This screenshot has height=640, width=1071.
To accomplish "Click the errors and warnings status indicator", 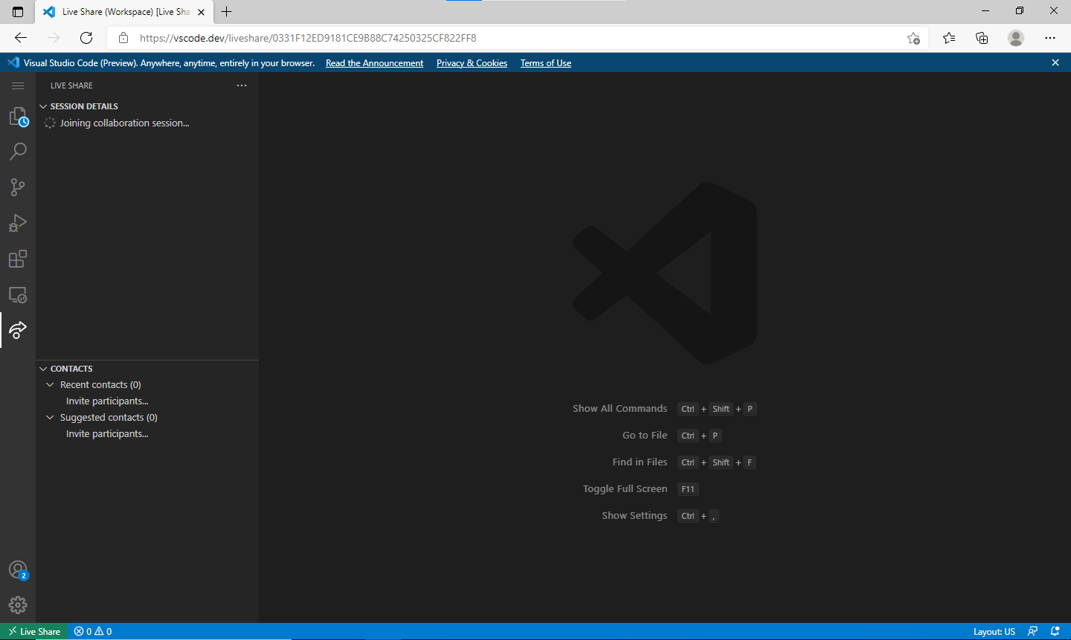I will 93,631.
